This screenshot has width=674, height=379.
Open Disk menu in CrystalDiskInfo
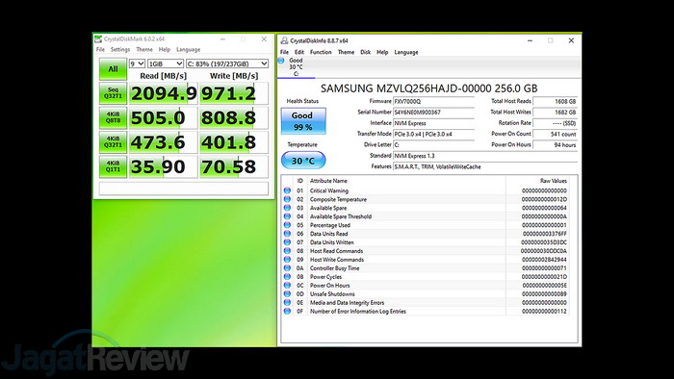click(365, 52)
